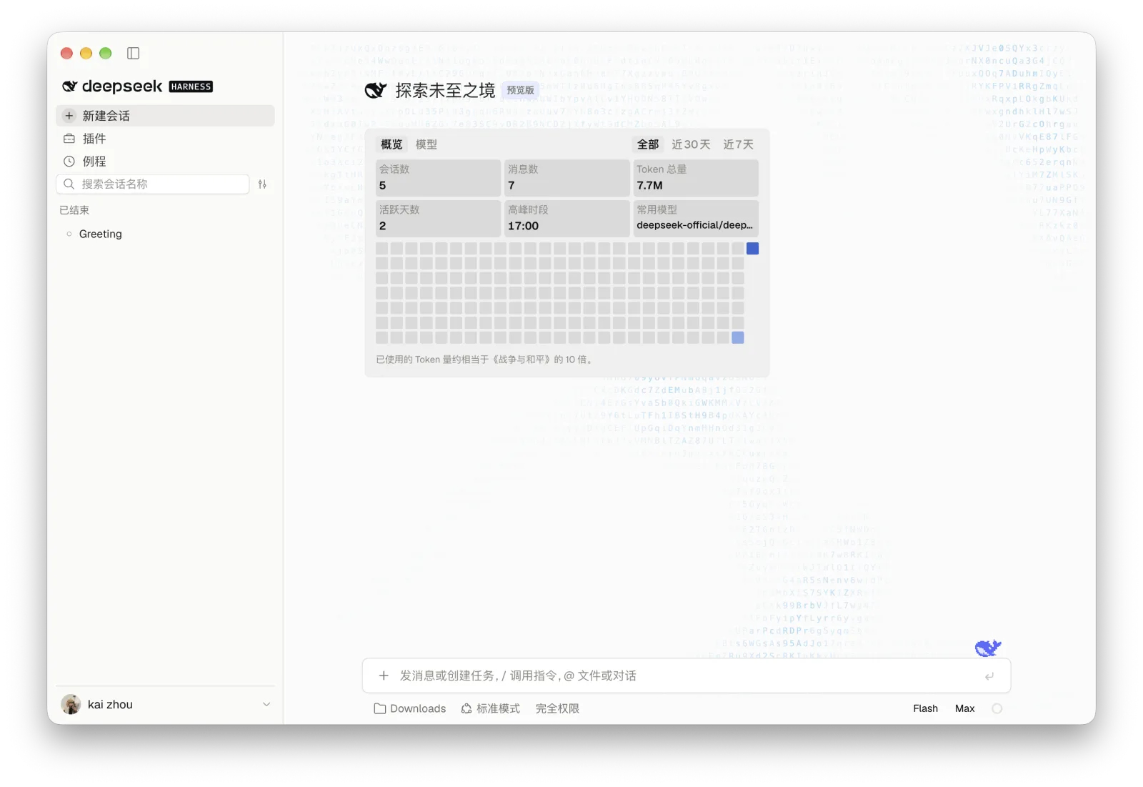Click the plus attach icon in message box

384,675
